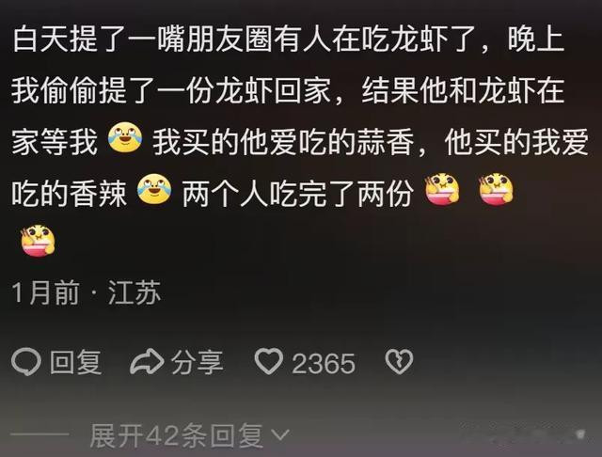Click the 分享 text label
This screenshot has height=457, width=602.
coord(198,362)
